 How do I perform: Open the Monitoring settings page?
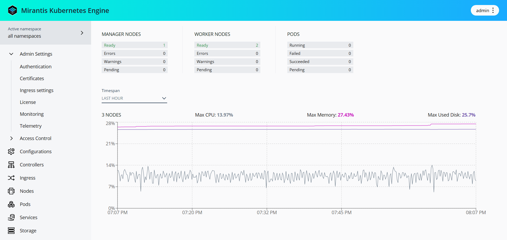(32, 114)
